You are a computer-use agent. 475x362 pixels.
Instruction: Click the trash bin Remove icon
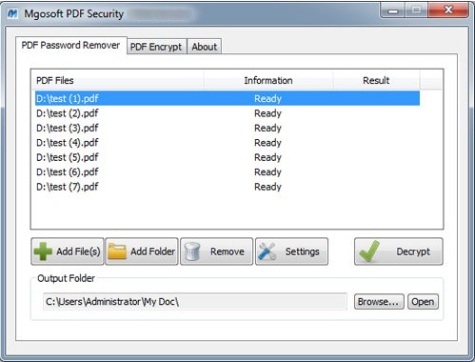click(192, 251)
